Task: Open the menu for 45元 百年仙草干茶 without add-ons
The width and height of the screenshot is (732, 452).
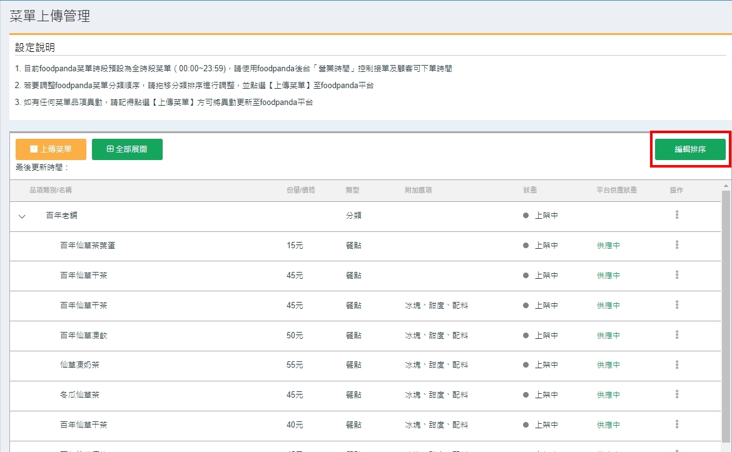Action: tap(677, 275)
